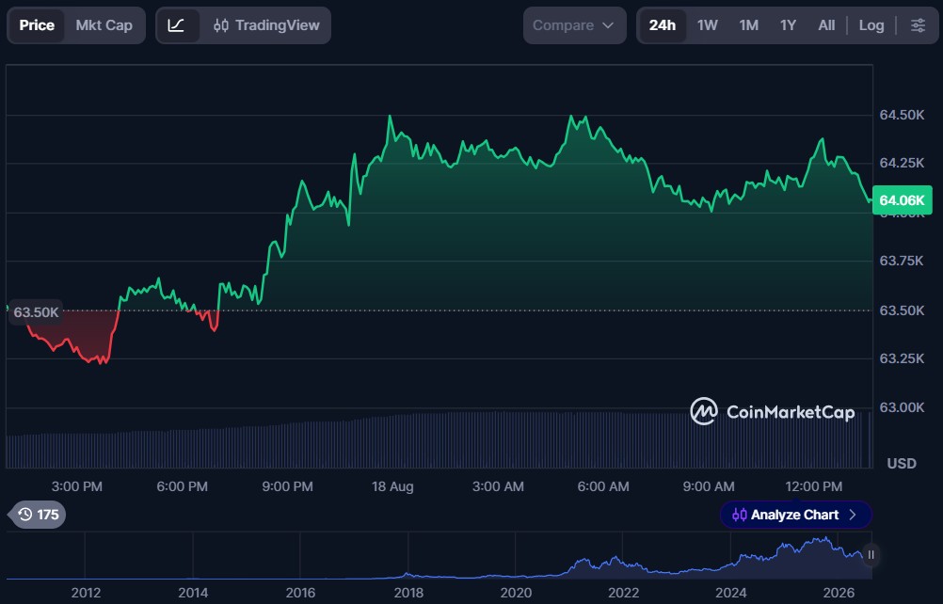The height and width of the screenshot is (604, 943).
Task: Switch to TradingView chart mode
Action: tap(266, 25)
